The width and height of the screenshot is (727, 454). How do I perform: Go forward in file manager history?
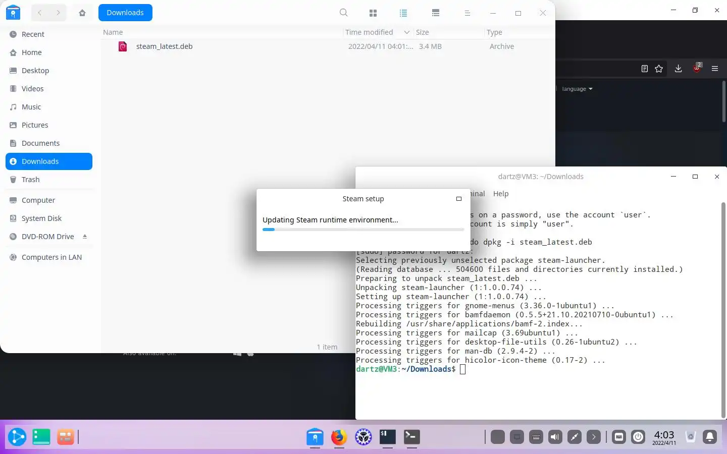point(59,13)
